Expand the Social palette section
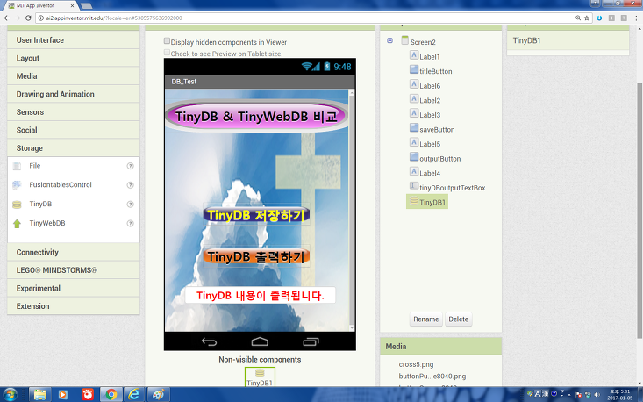Image resolution: width=643 pixels, height=402 pixels. tap(74, 131)
